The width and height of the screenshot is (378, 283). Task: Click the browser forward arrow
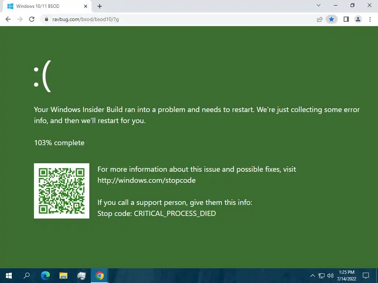coord(20,19)
